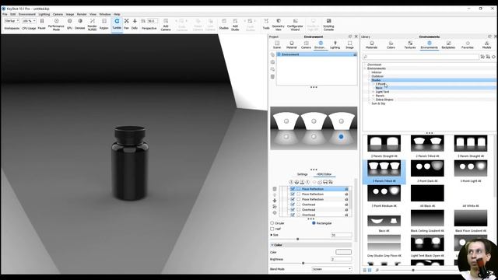498x280 pixels.
Task: Open the Blend Mode dropdown
Action: pos(332,269)
